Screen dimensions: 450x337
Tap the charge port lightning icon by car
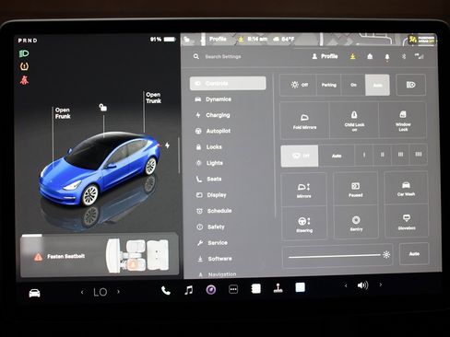click(167, 145)
